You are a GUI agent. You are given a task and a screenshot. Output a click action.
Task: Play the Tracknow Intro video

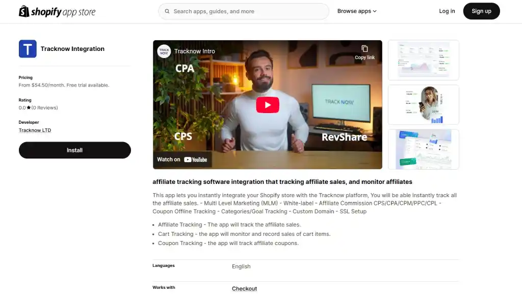point(267,105)
